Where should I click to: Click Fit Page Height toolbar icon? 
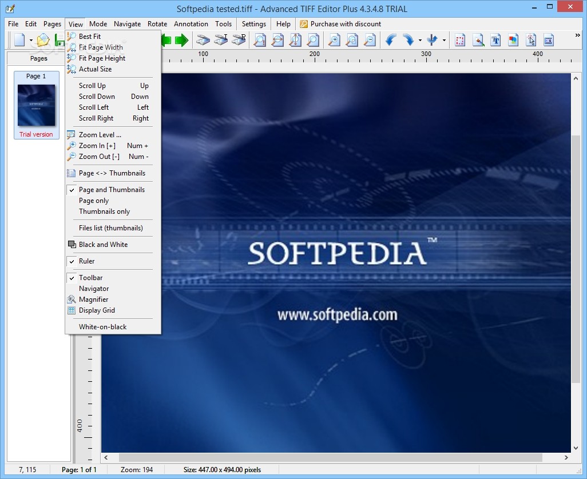pos(295,39)
